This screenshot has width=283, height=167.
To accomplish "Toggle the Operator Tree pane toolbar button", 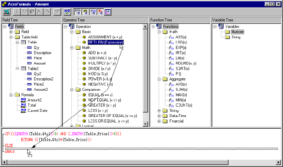I will pos(85,12).
